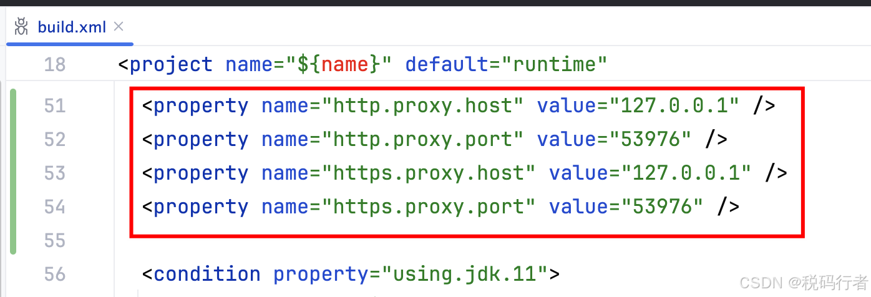Click line number 51 in gutter
871x297 pixels.
55,106
